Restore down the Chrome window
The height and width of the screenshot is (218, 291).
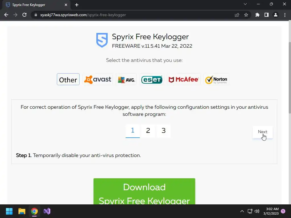click(271, 4)
